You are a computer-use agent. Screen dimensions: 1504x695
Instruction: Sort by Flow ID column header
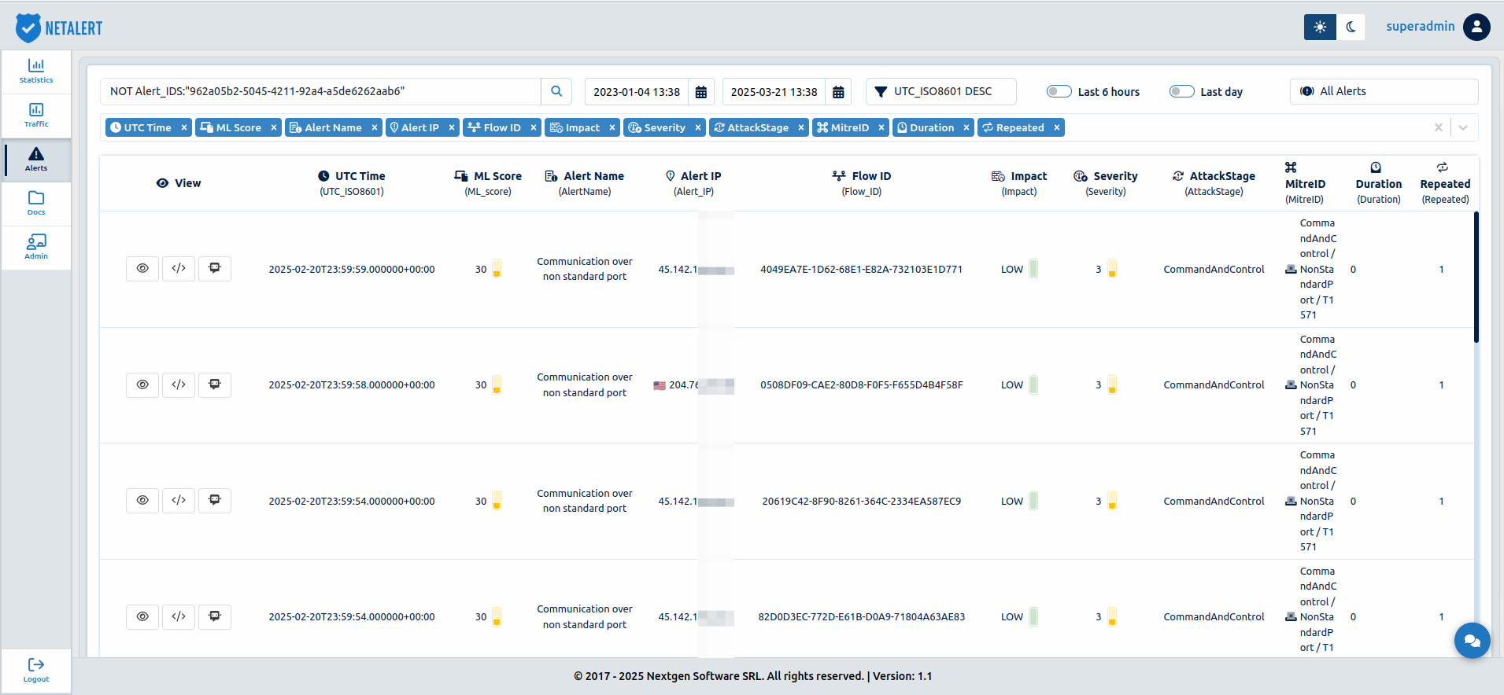pos(862,183)
